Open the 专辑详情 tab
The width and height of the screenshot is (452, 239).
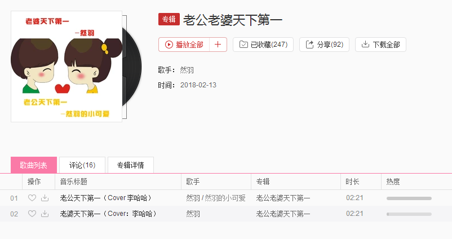[131, 165]
